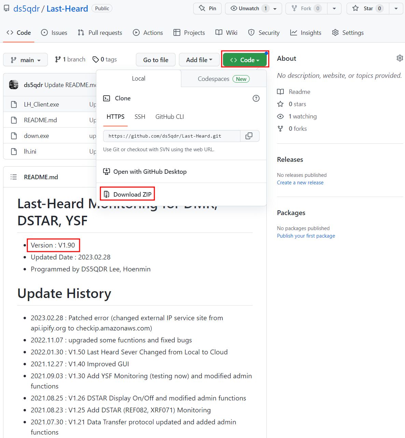Click the New badge on Codespaces
The width and height of the screenshot is (405, 438).
pyautogui.click(x=241, y=79)
